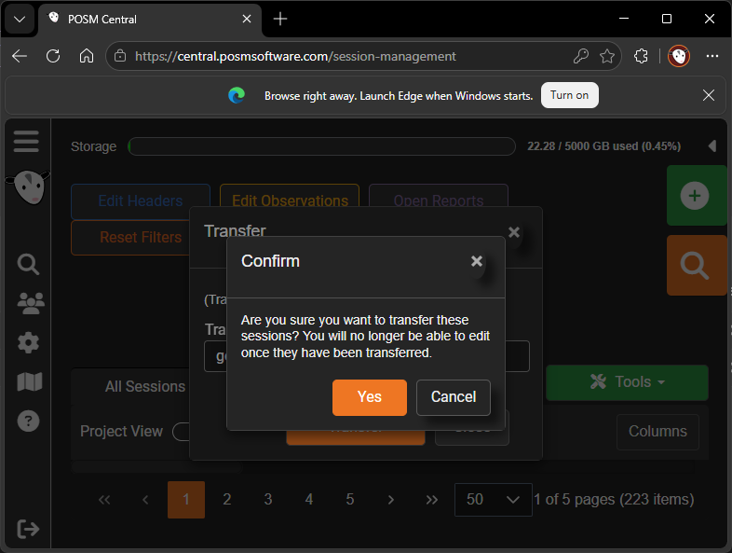This screenshot has height=553, width=732.
Task: Click the Reset Filters button
Action: [x=130, y=238]
